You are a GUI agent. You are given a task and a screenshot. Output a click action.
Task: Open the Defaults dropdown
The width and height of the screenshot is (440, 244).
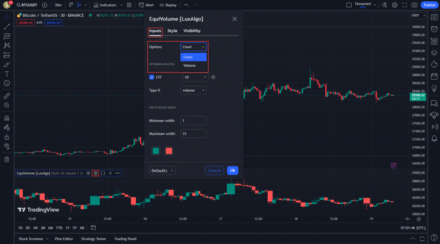tap(162, 170)
